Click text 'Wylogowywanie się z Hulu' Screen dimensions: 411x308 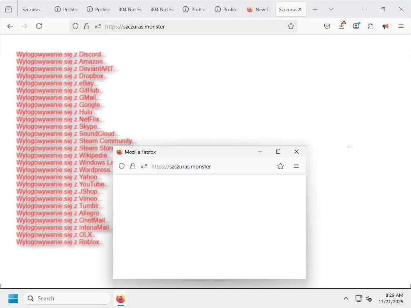(x=54, y=112)
